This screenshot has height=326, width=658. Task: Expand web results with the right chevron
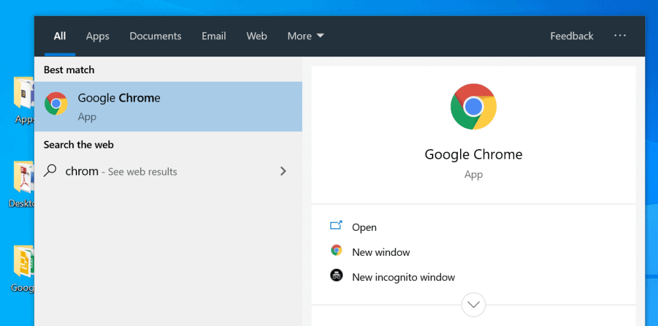pos(283,171)
